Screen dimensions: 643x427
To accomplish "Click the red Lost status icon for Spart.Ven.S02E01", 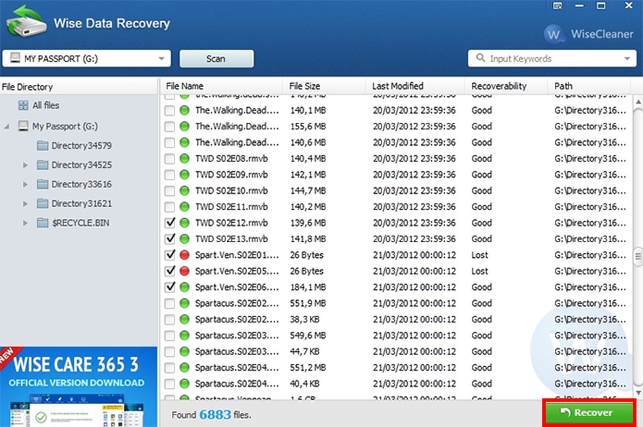I will (x=184, y=255).
